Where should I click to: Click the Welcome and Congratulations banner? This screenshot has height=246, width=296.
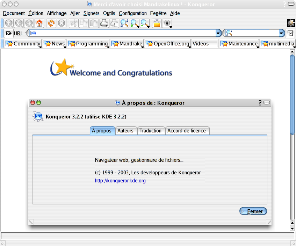(x=111, y=68)
